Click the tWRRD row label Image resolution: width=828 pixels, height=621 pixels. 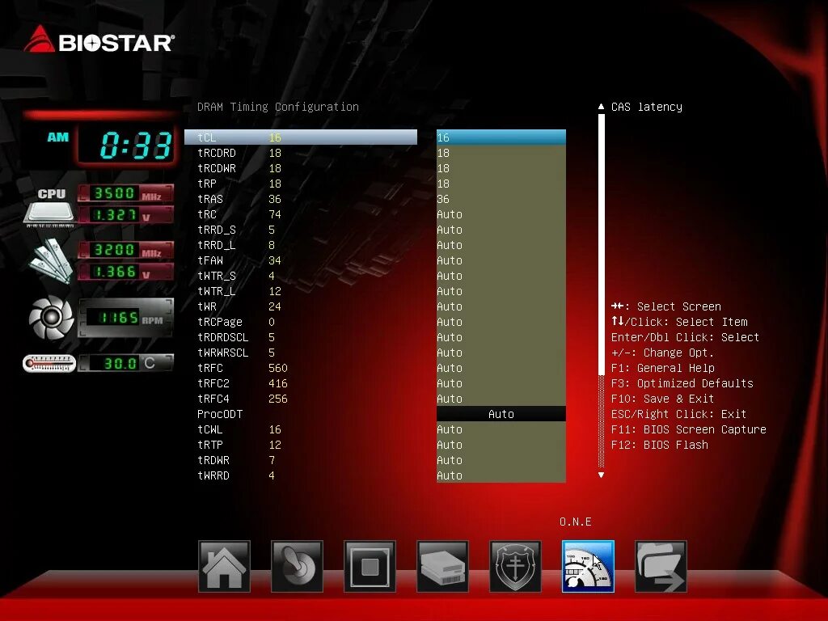pos(213,475)
